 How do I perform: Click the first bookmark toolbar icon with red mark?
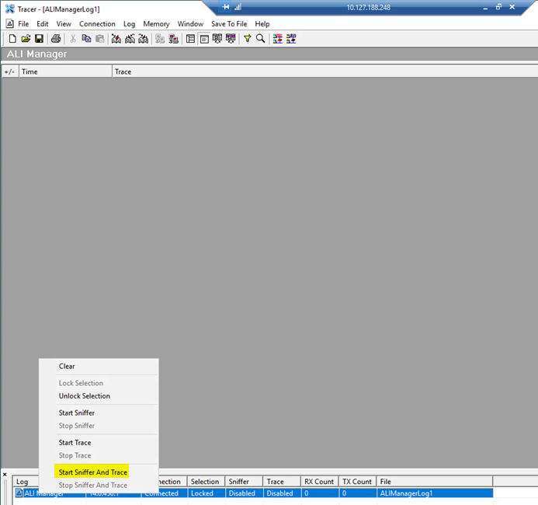point(116,39)
